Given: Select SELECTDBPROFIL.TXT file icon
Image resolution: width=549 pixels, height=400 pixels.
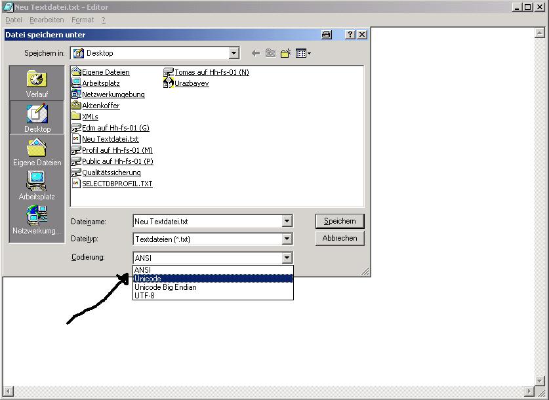Looking at the screenshot, I should click(76, 184).
